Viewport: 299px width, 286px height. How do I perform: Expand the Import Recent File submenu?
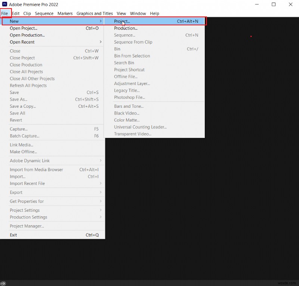pyautogui.click(x=53, y=183)
